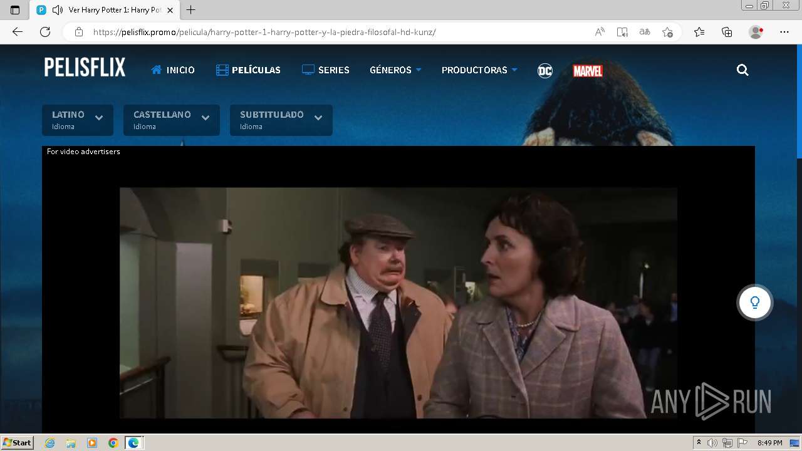
Task: Open the INICIO home link
Action: (173, 70)
